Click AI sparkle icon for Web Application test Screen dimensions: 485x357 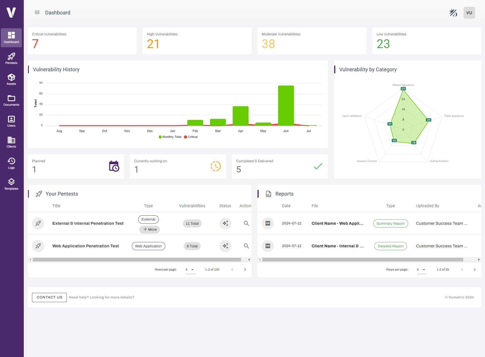click(225, 246)
